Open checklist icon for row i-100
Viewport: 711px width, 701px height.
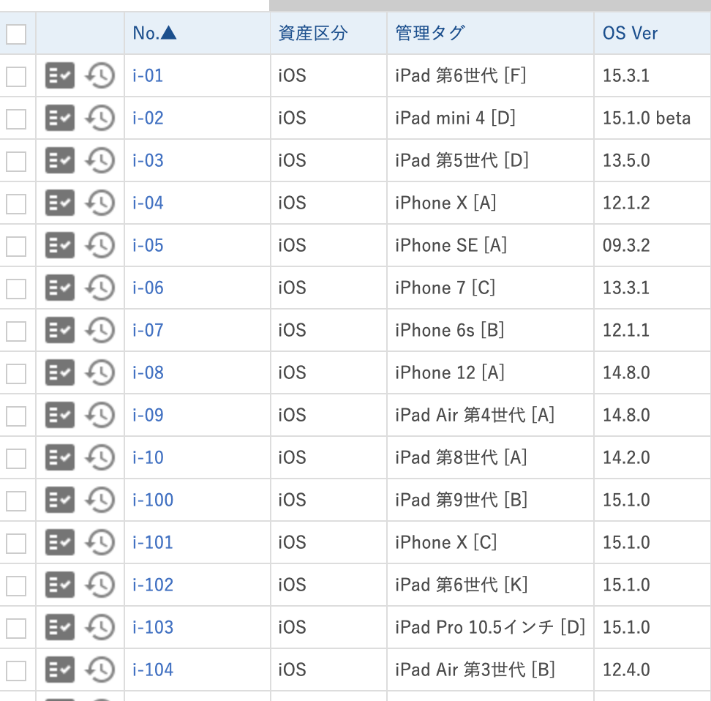pos(60,500)
